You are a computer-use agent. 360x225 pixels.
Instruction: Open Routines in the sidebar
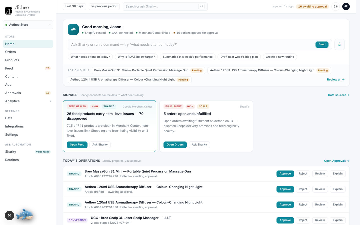pos(28,160)
